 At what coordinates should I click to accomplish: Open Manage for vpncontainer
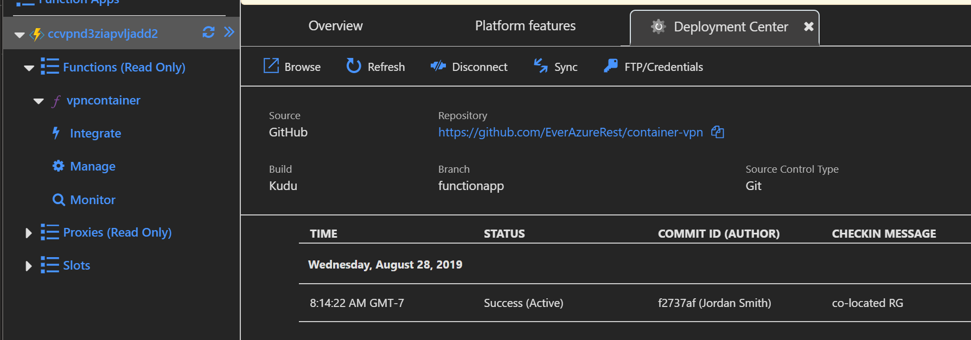(93, 166)
